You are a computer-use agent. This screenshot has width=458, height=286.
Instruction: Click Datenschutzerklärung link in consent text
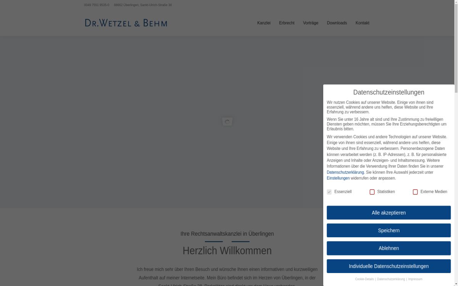(345, 172)
